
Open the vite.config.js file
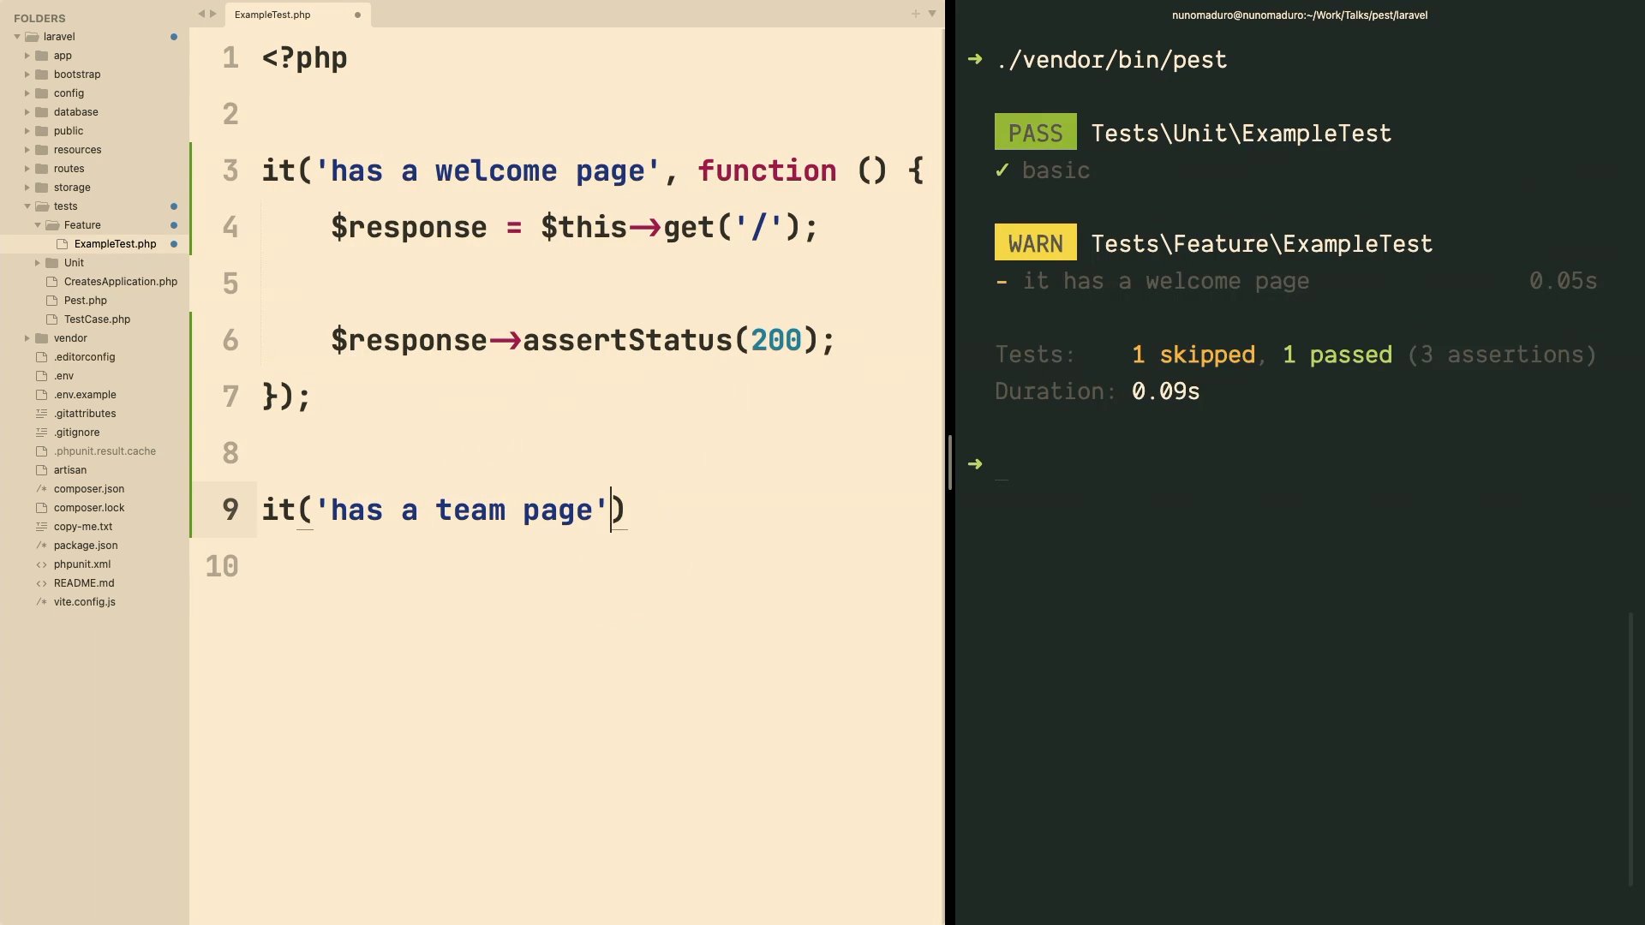[84, 602]
